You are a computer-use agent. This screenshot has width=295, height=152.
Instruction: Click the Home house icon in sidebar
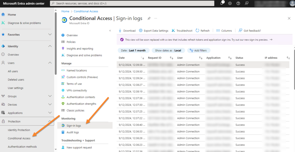(x=3, y=14)
